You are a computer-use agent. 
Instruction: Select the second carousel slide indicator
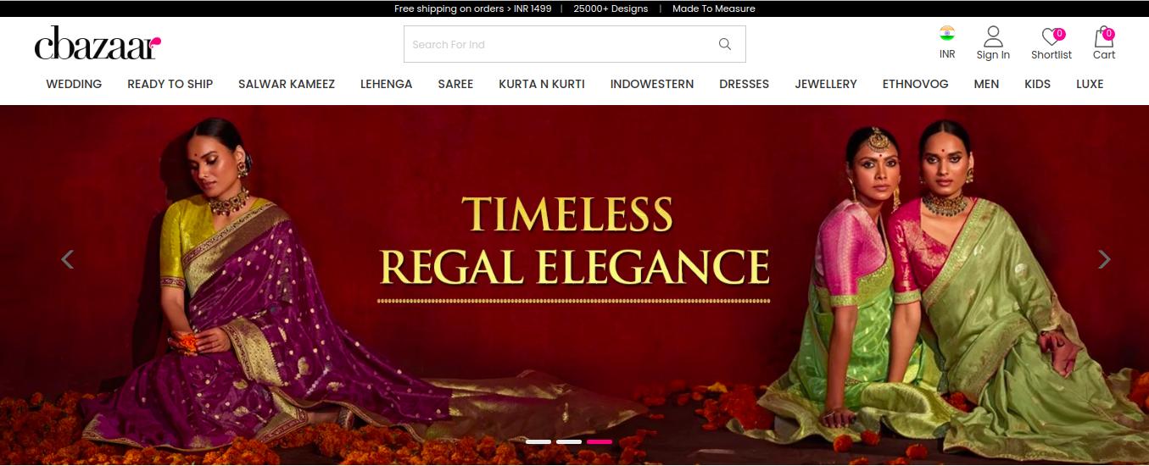569,441
